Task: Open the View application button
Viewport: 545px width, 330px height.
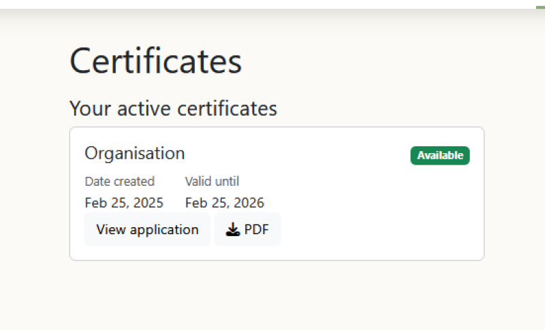Action: point(147,229)
